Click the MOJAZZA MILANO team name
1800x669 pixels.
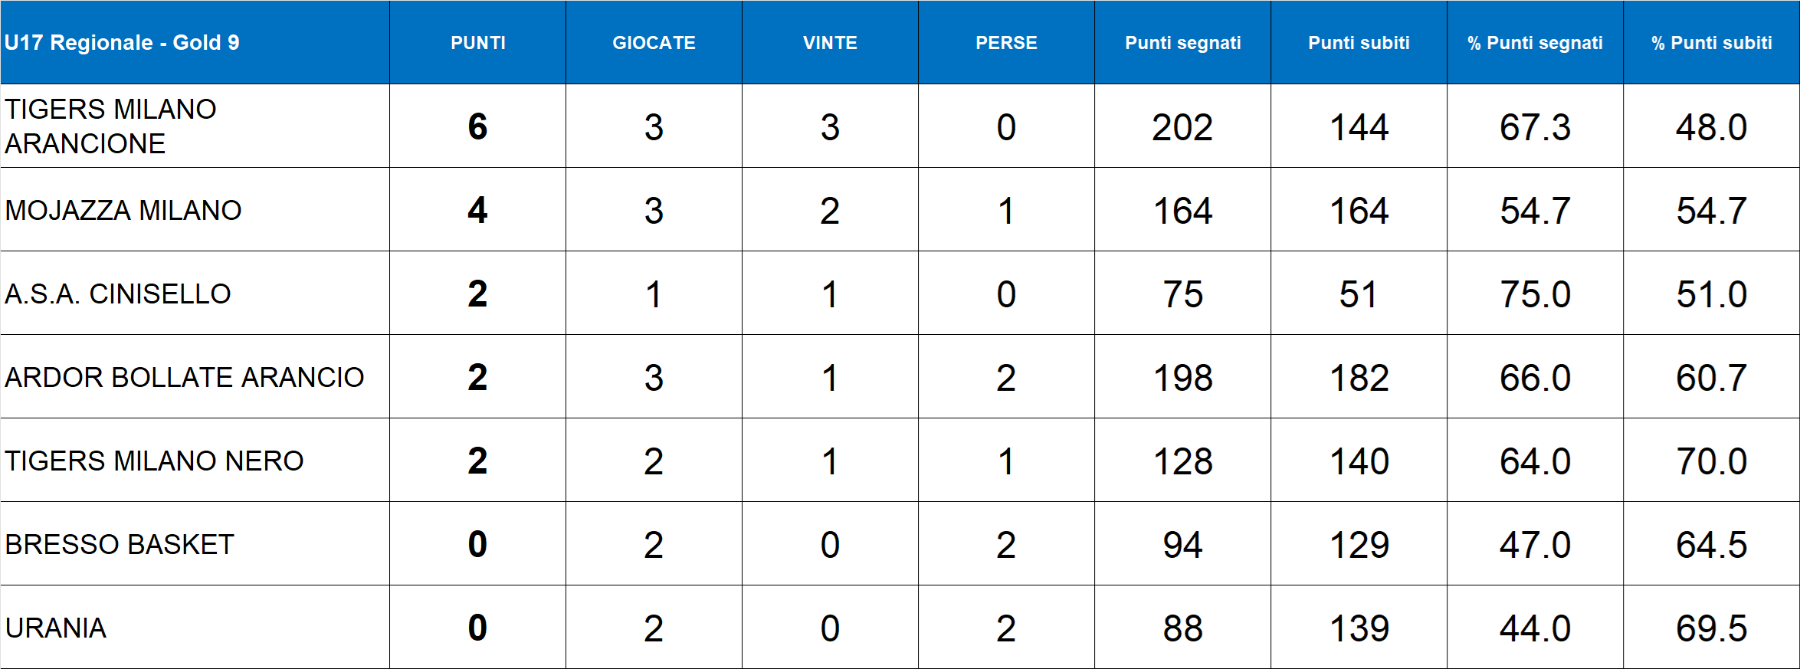point(123,210)
